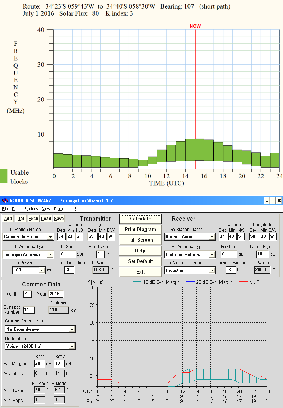Click the Rx longitude degrees field
The image size is (283, 408).
[254, 237]
